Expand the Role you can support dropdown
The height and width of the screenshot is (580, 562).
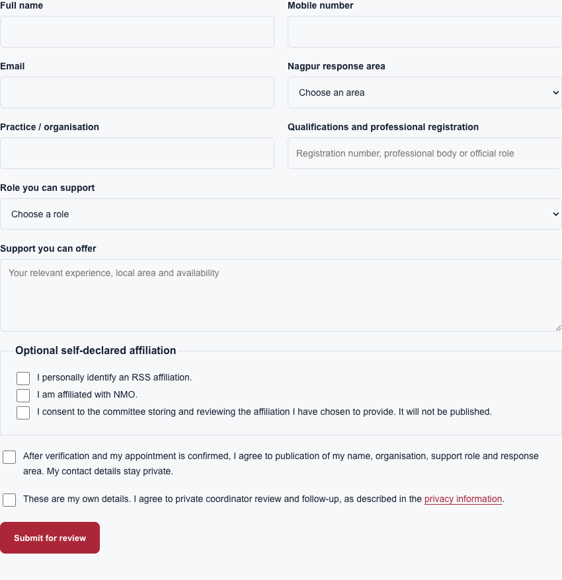(281, 214)
